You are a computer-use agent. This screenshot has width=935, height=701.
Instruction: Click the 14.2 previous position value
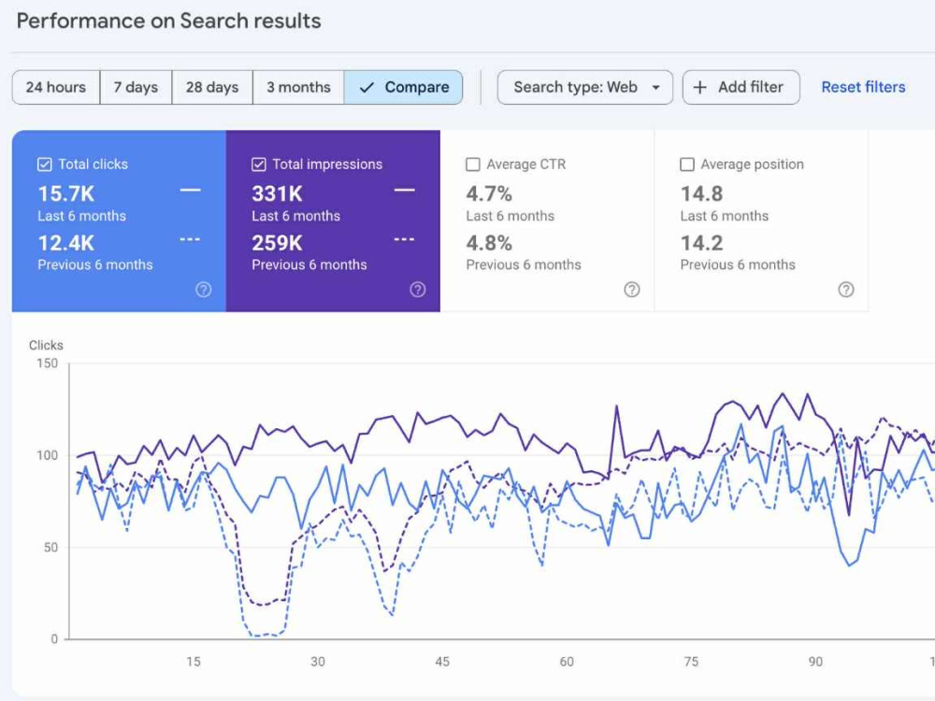coord(702,243)
